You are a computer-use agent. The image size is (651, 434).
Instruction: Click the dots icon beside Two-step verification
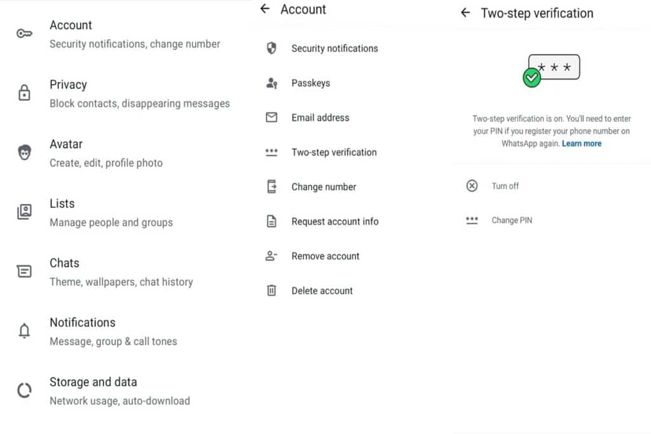(x=271, y=153)
